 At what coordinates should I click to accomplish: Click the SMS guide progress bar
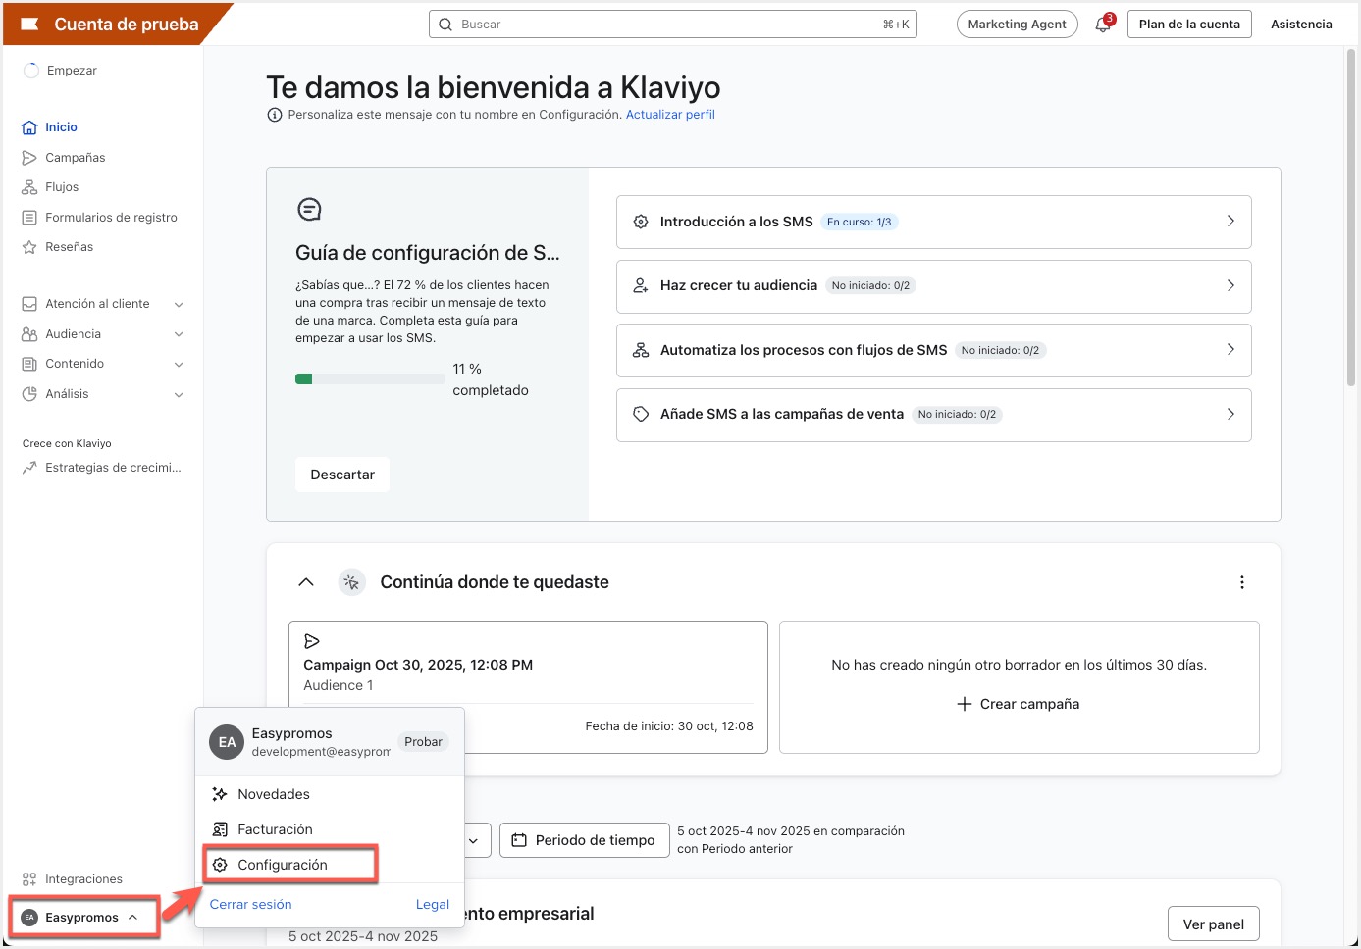(369, 377)
